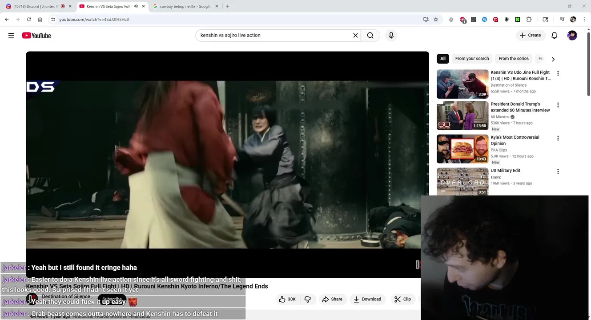Share the video
Screen dimensions: 591x320
[332, 299]
